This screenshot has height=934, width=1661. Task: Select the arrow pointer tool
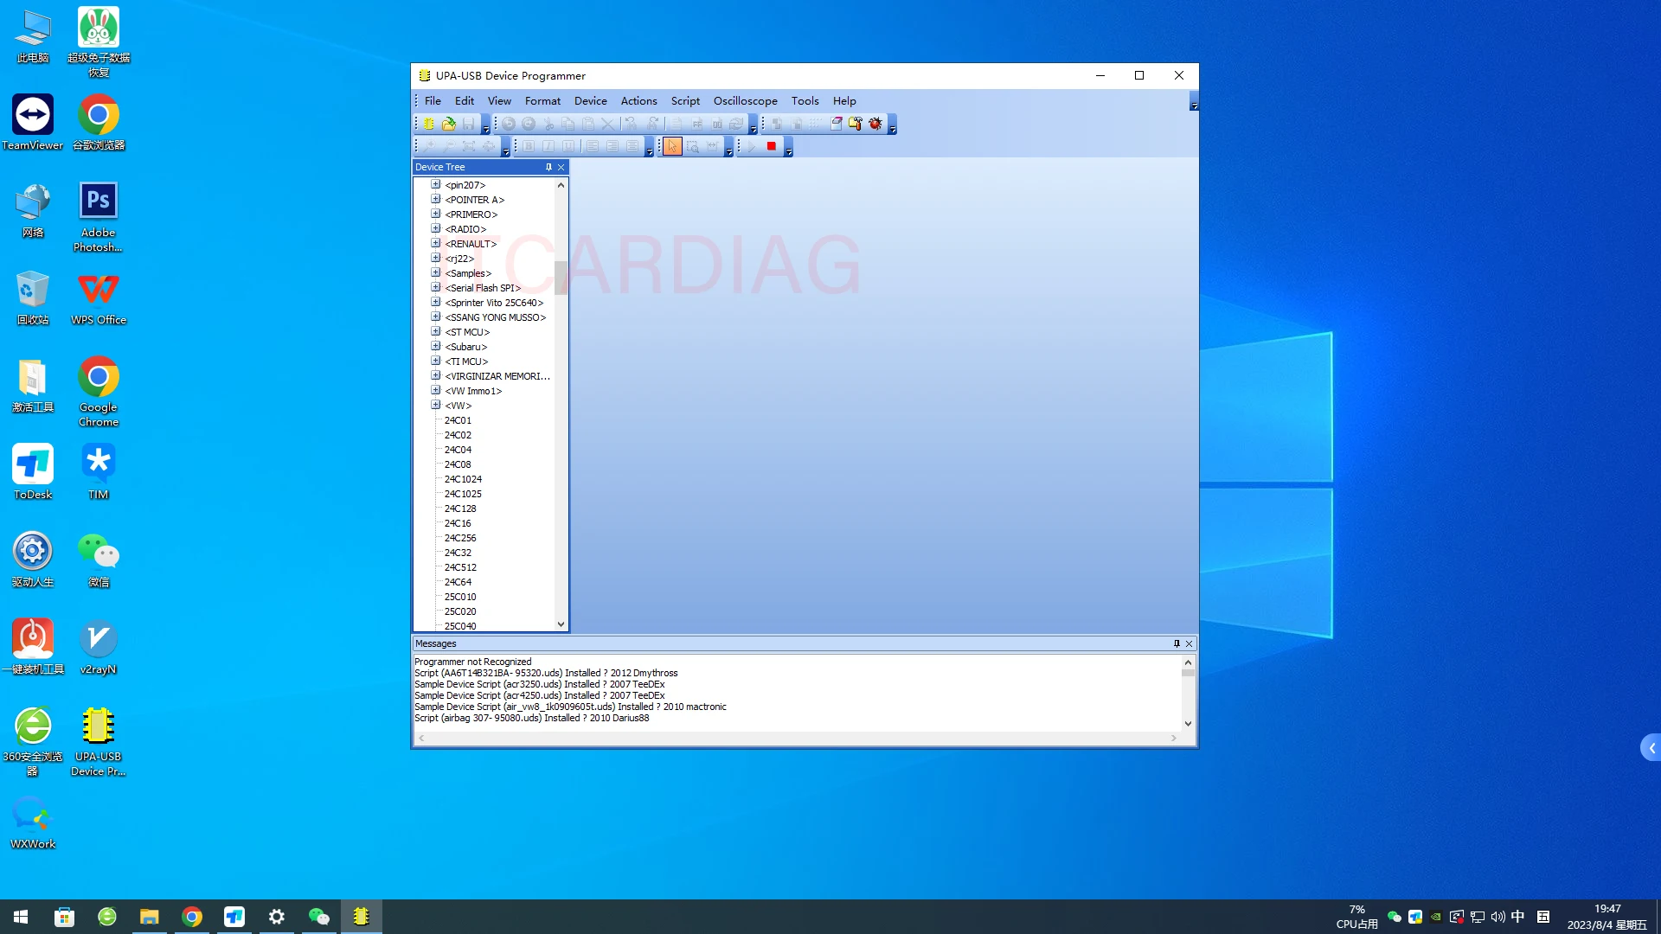point(672,147)
